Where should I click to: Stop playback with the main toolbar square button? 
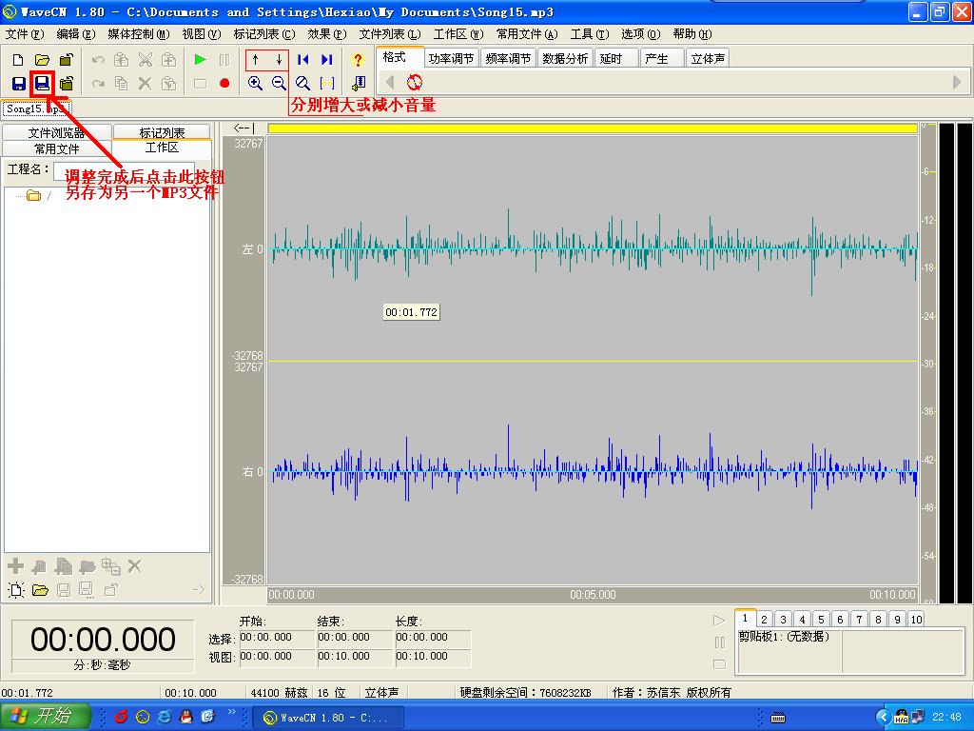[x=200, y=84]
